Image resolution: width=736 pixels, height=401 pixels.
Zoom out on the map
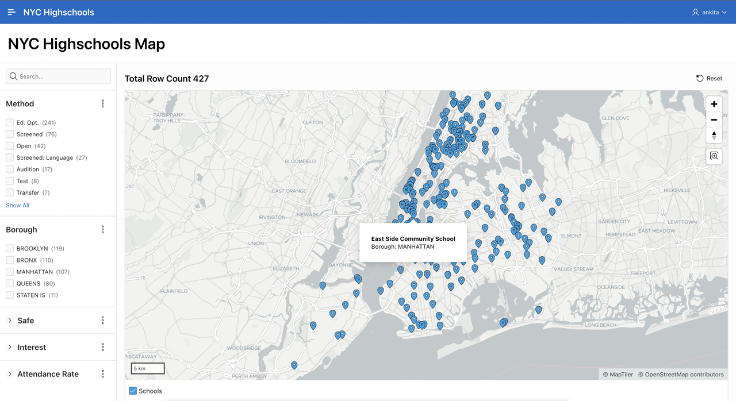[x=714, y=119]
